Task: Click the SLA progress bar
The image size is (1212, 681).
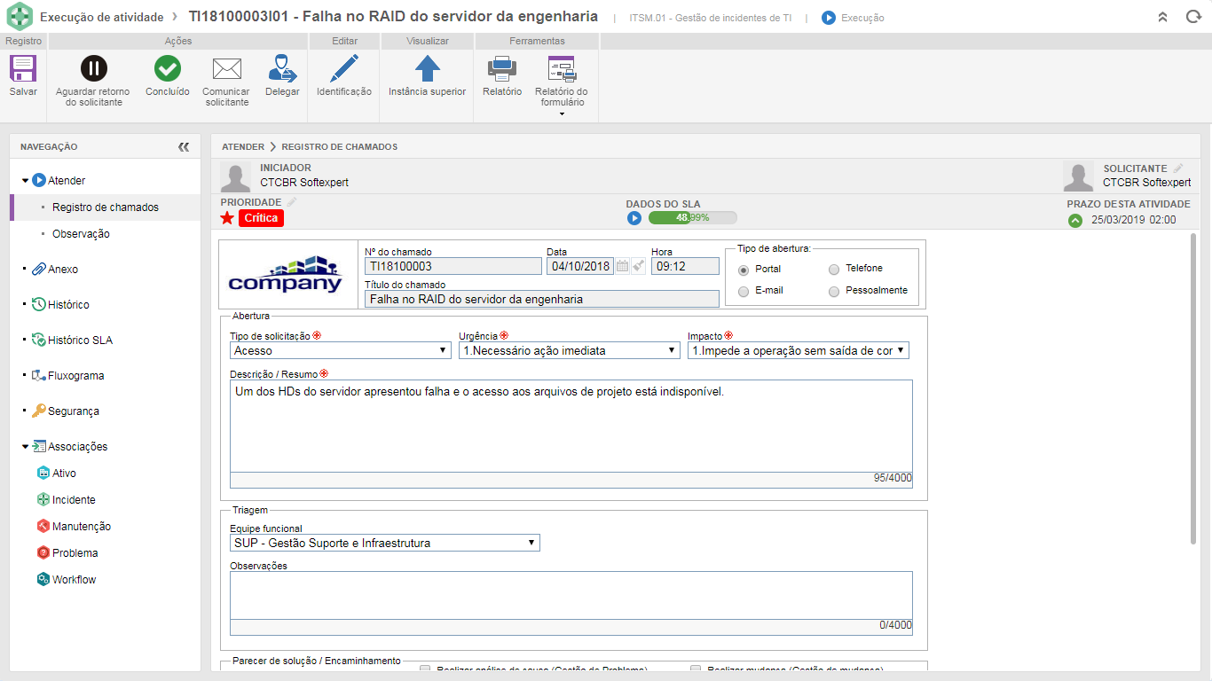Action: [x=692, y=218]
